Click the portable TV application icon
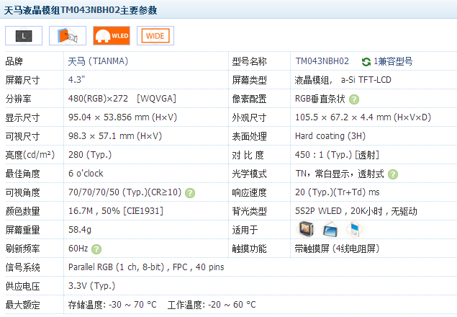Image resolution: width=457 pixels, height=317 pixels. click(x=305, y=229)
